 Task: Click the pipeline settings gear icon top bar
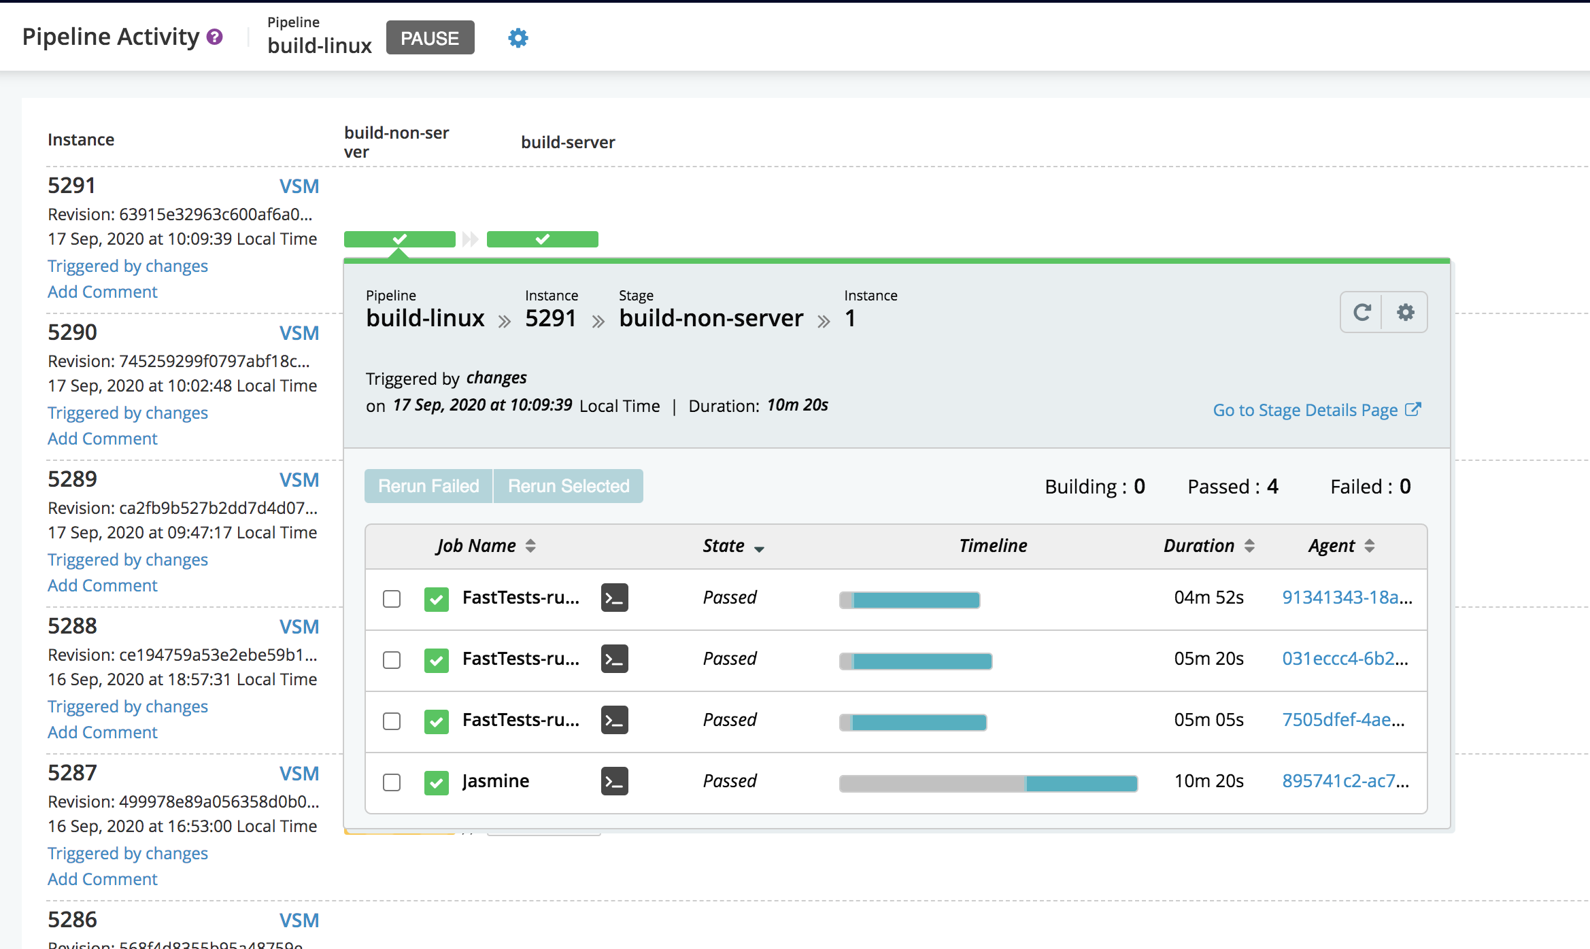click(x=518, y=37)
